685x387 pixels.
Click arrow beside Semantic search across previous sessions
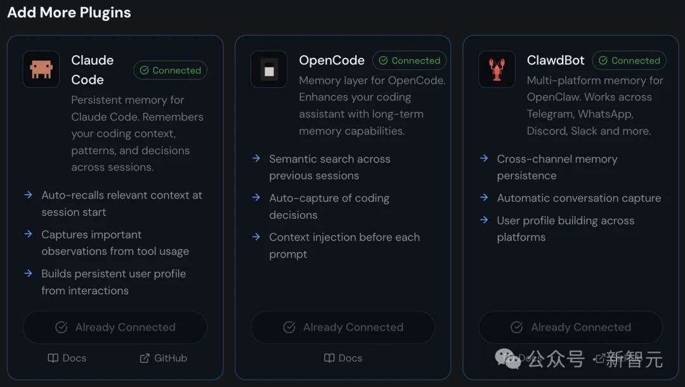[x=256, y=159]
